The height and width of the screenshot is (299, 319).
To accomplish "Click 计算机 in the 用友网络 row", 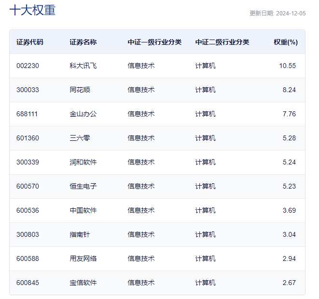I will (205, 259).
